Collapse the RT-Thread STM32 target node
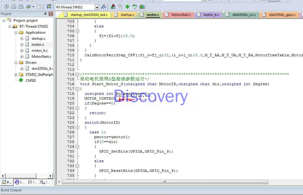The image size is (303, 195). coord(10,26)
